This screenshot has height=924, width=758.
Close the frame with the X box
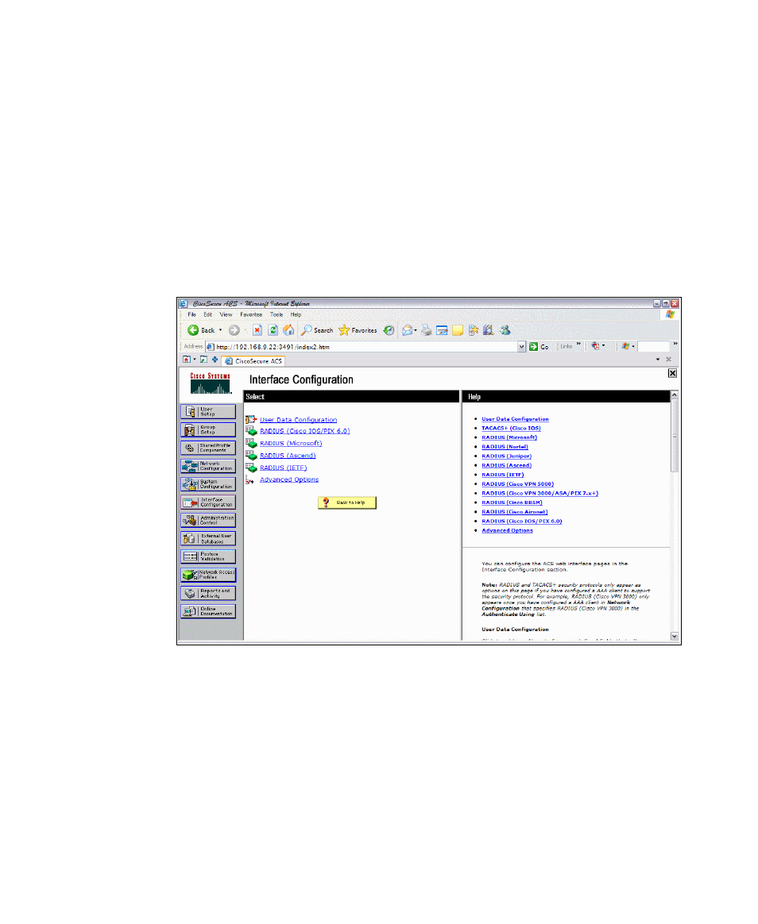pos(672,374)
